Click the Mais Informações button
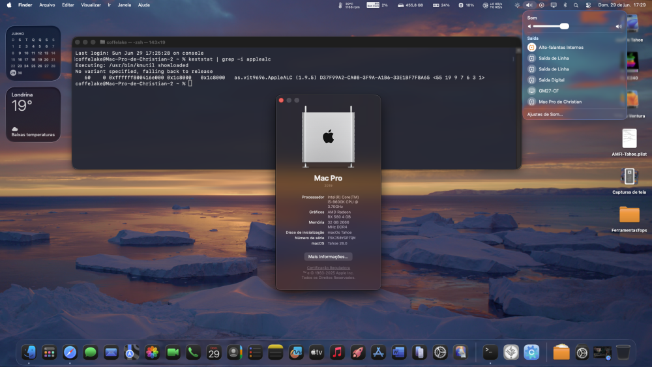 click(328, 256)
